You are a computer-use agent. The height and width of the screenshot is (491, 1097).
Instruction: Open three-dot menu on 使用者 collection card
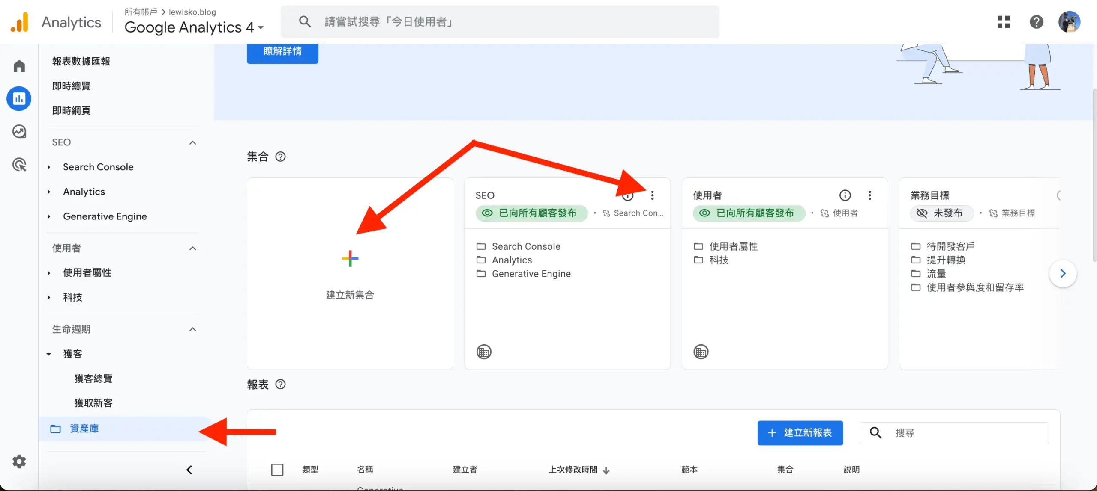(869, 195)
